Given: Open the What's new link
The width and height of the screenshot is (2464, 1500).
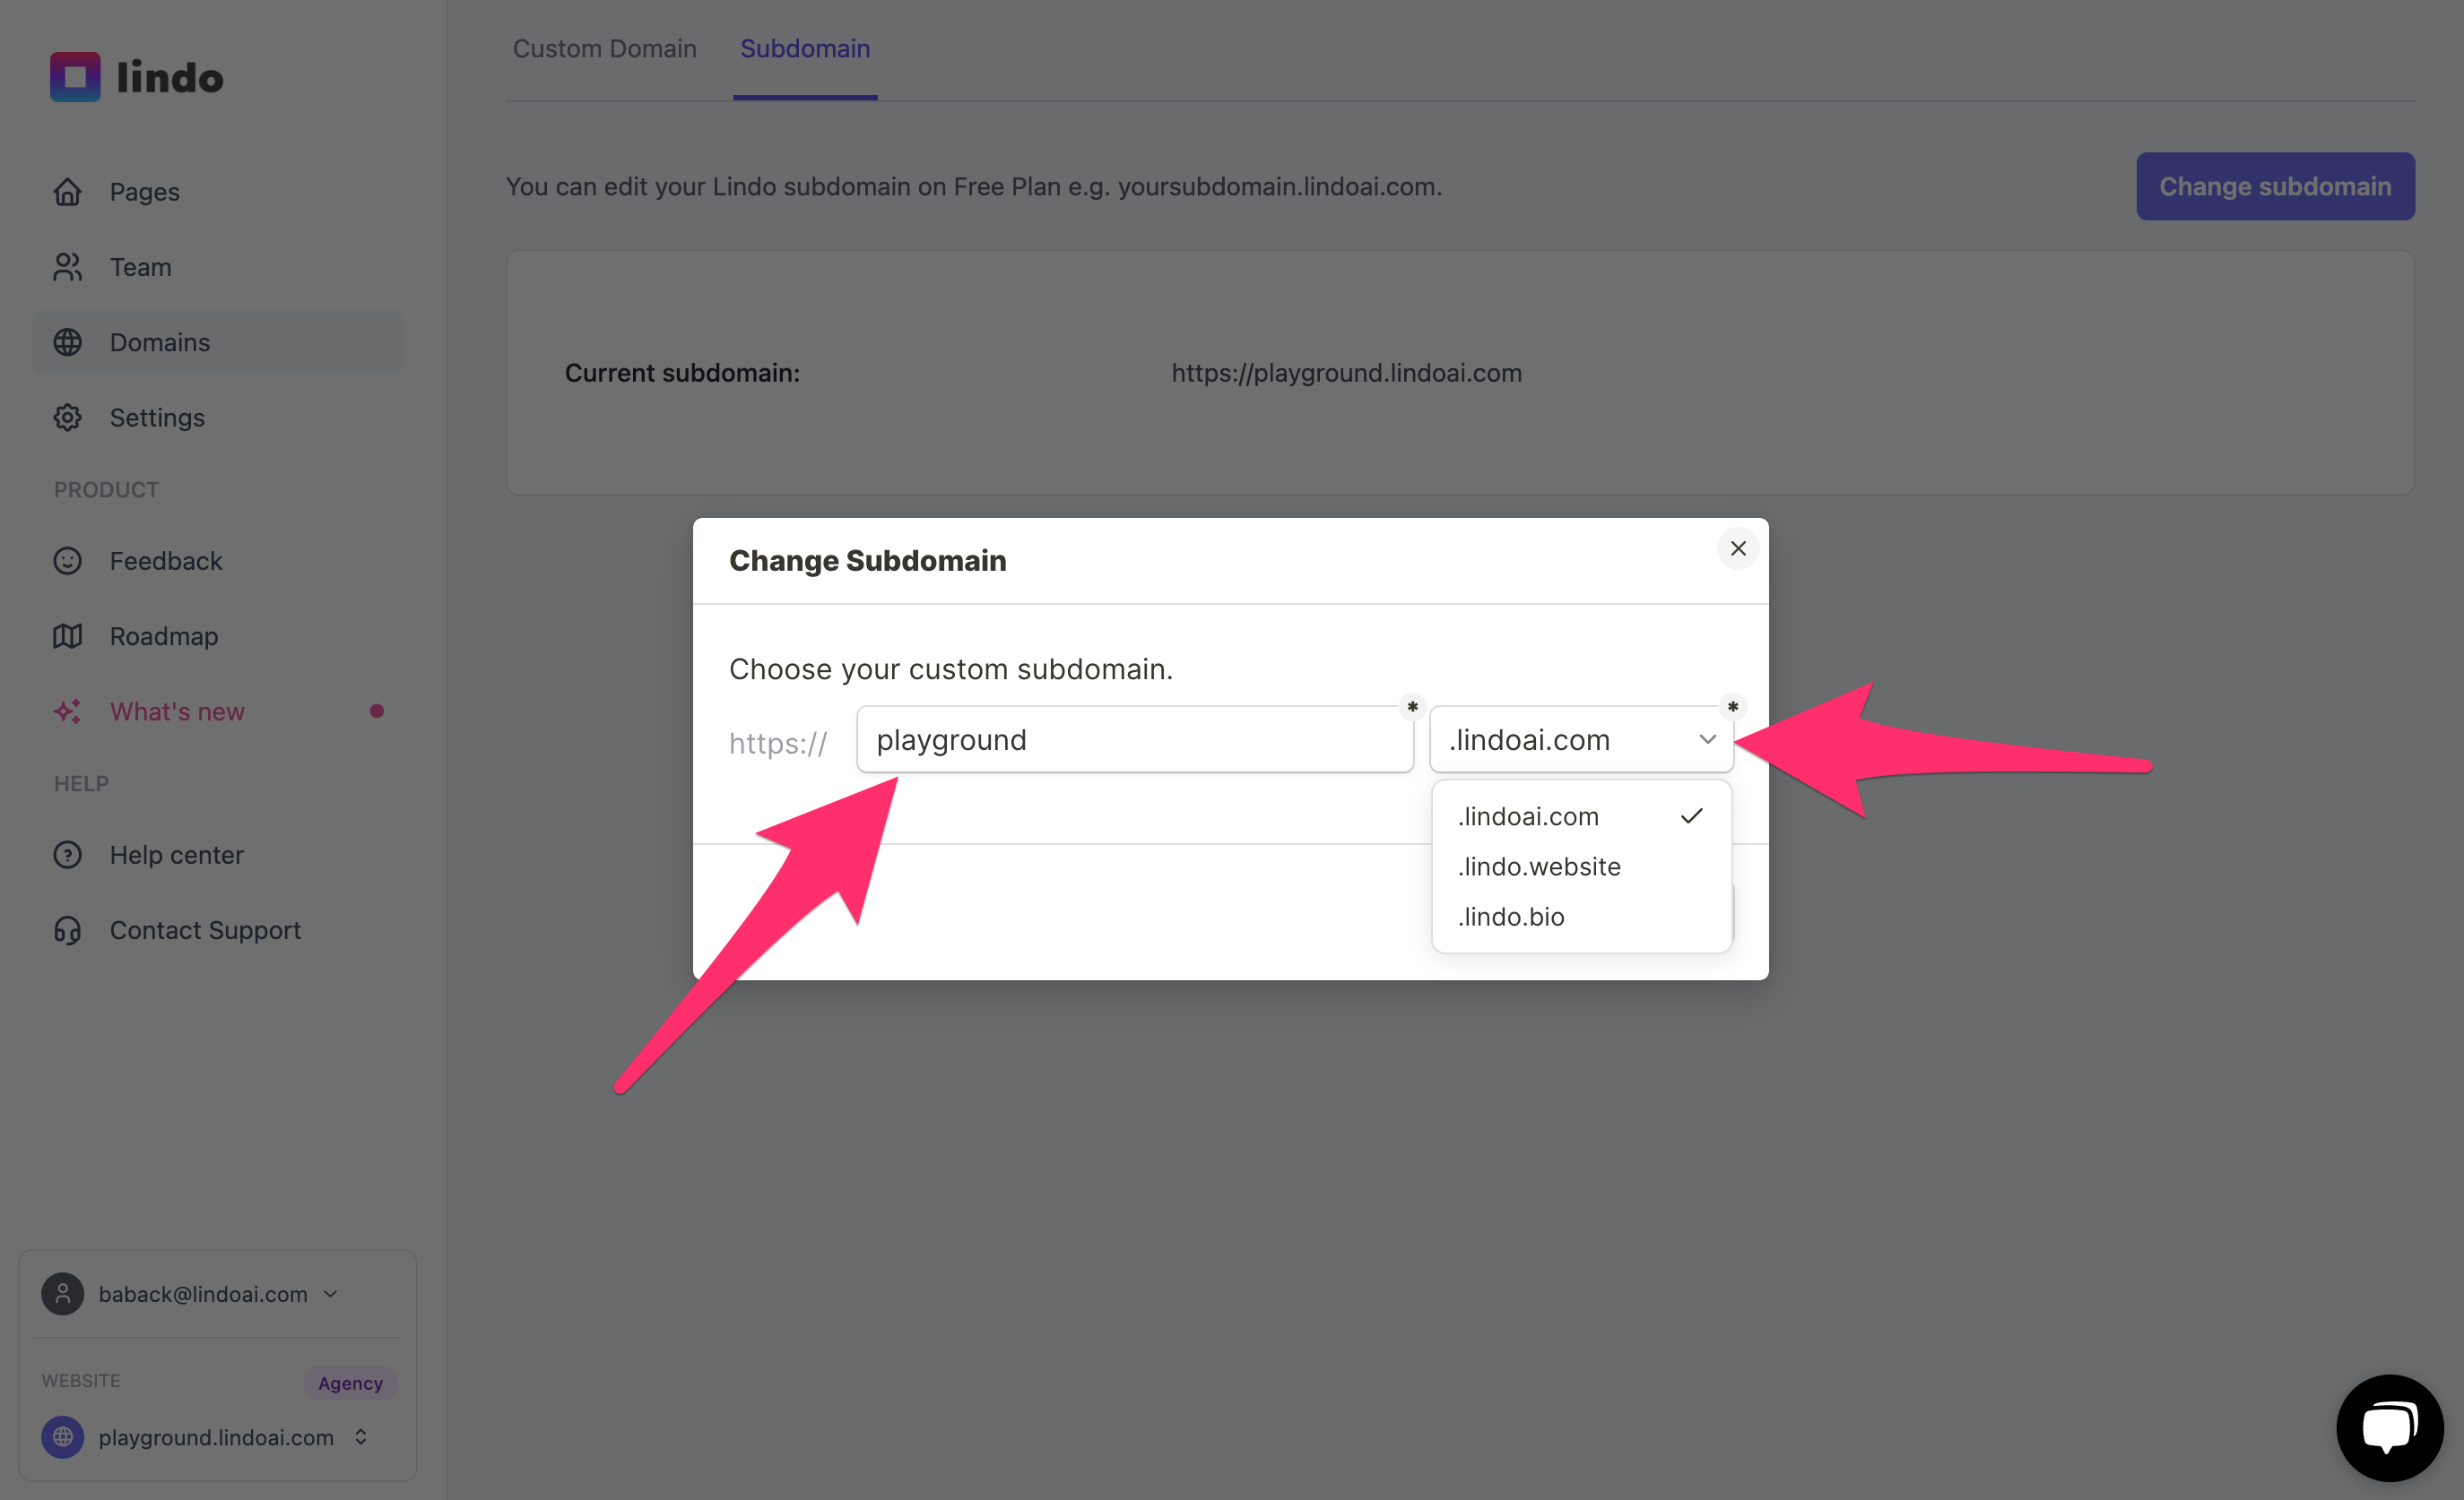Looking at the screenshot, I should [x=177, y=711].
